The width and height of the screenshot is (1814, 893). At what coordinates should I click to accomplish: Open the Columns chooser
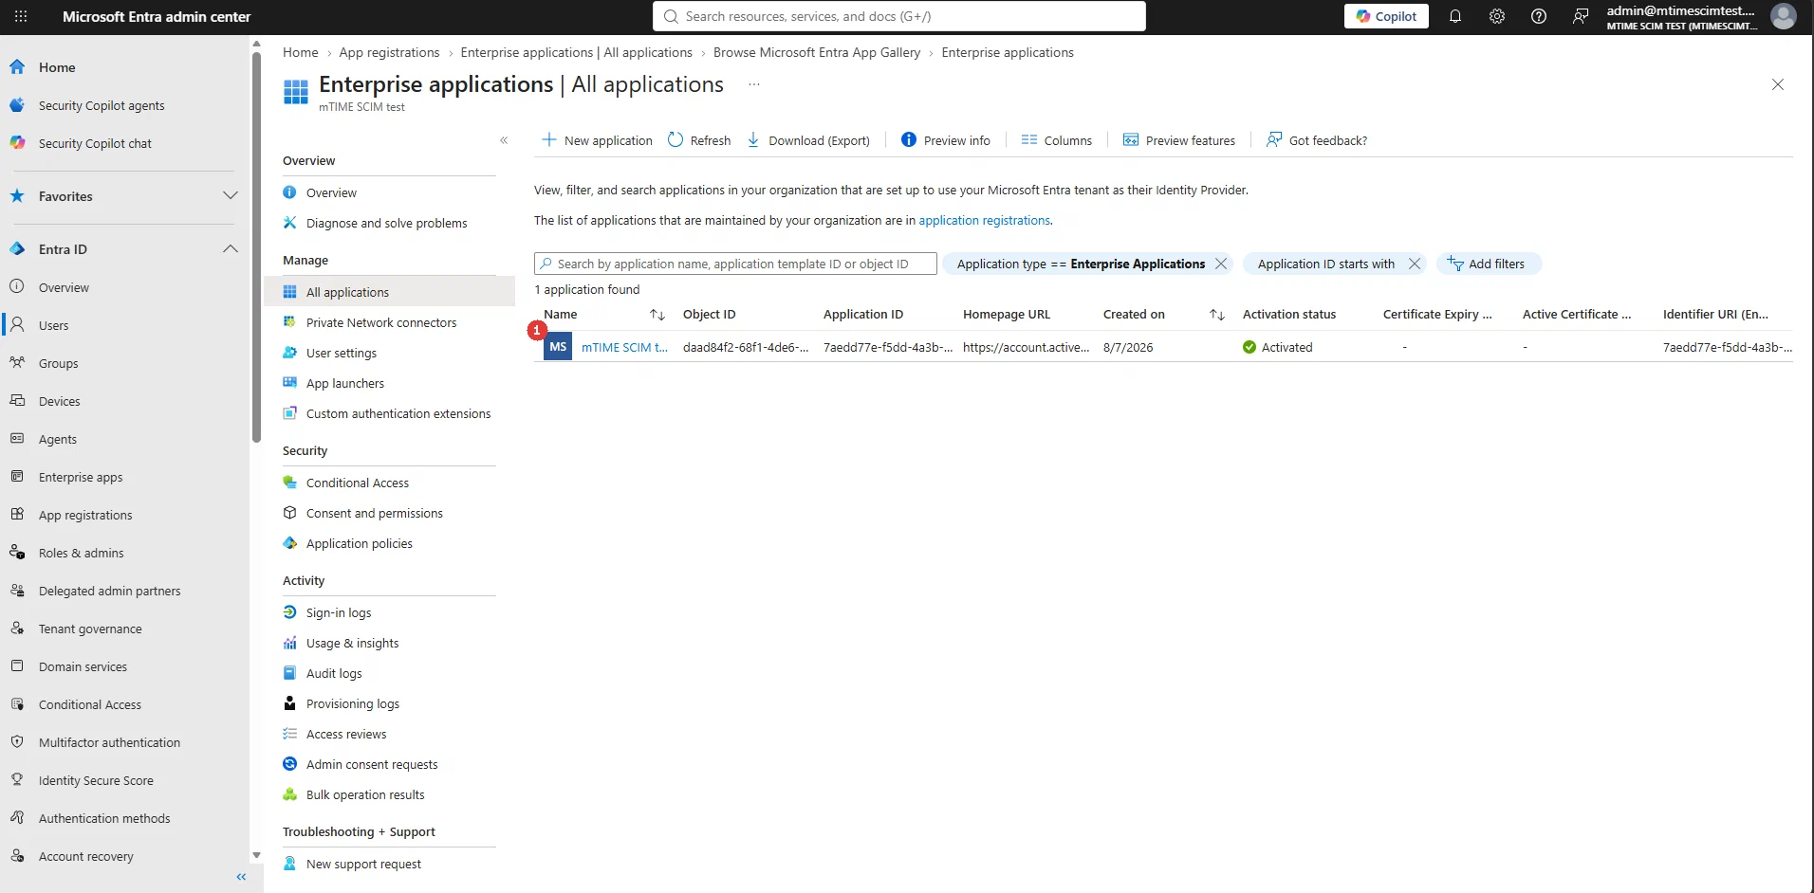pos(1057,140)
